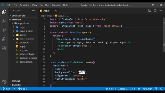This screenshot has height=93, width=165.
Task: Open the Search view in activity bar
Action: (x=4, y=21)
